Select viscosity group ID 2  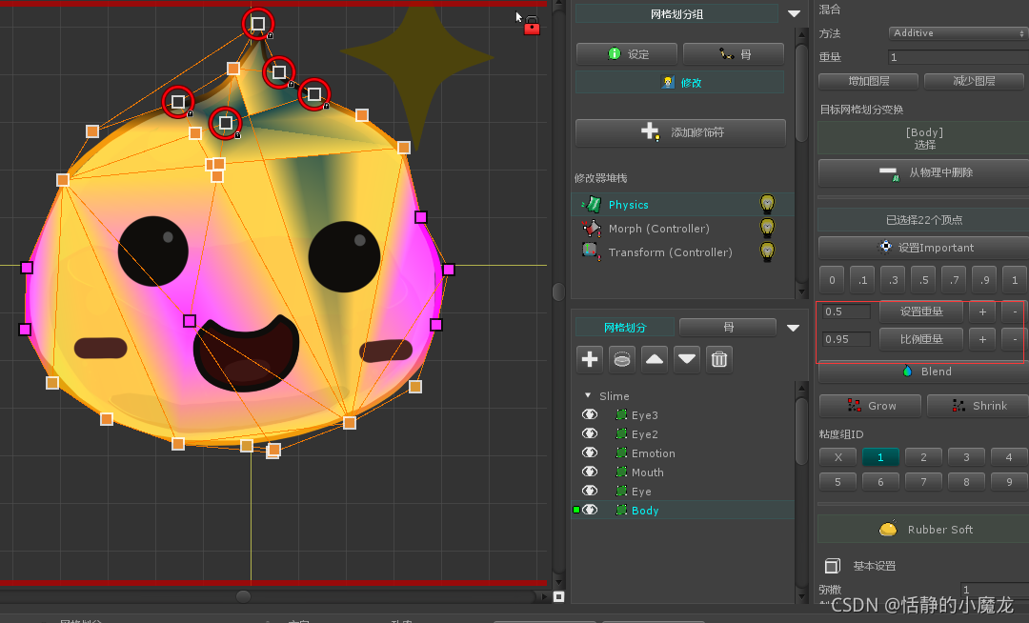923,457
